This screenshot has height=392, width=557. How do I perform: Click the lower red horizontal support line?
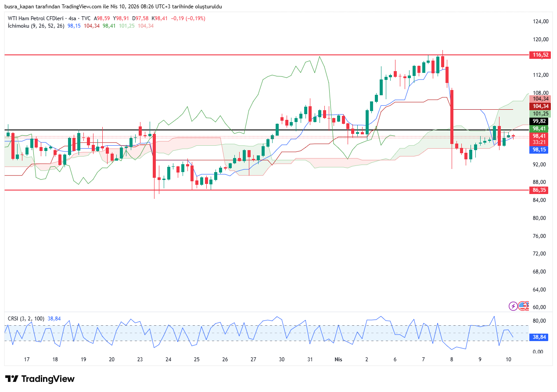[263, 190]
